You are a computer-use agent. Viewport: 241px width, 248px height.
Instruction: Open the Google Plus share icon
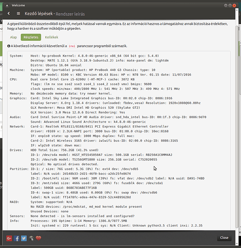(9, 239)
